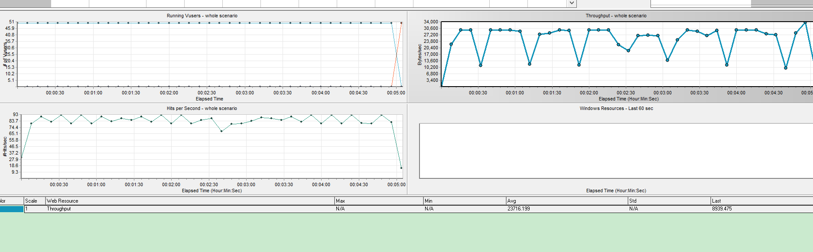Click the Last value 8939.475 cell
The width and height of the screenshot is (813, 252).
tap(762, 209)
